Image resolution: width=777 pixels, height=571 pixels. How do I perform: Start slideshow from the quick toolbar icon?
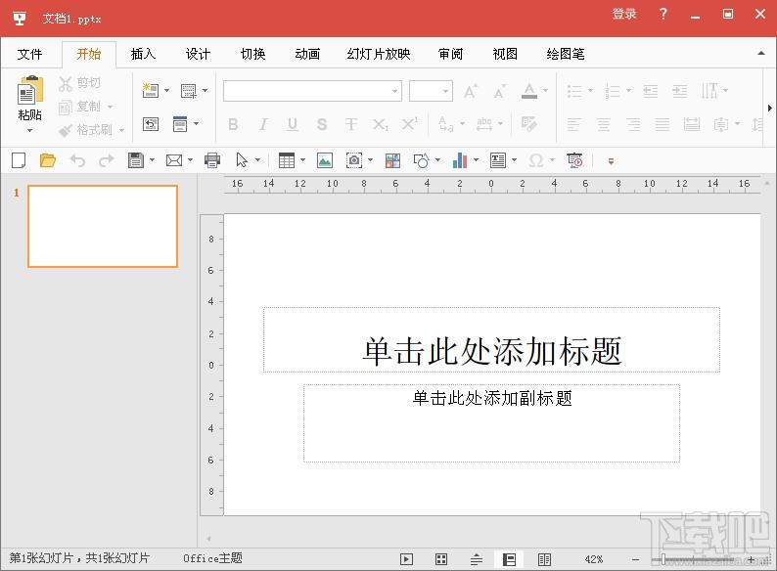(574, 160)
